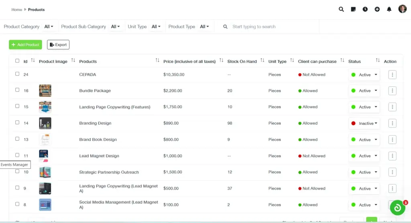
Task: Sort table by Id column arrows
Action: click(33, 60)
